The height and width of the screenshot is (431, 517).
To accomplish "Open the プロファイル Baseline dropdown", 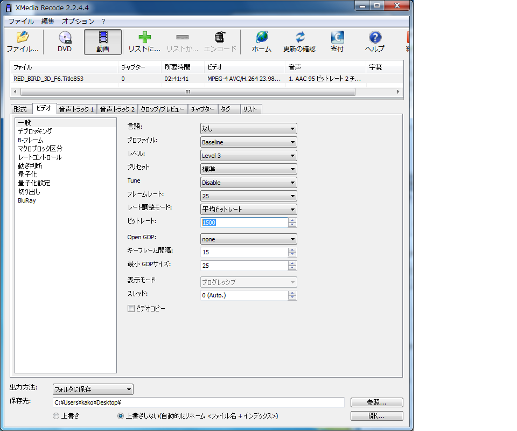I will (x=249, y=142).
